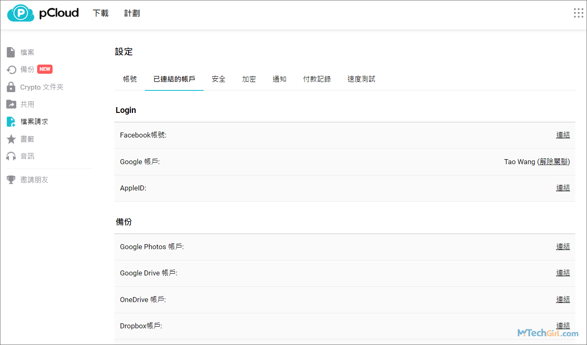Open the 計劃 menu in header
This screenshot has height=345, width=587.
(x=132, y=13)
